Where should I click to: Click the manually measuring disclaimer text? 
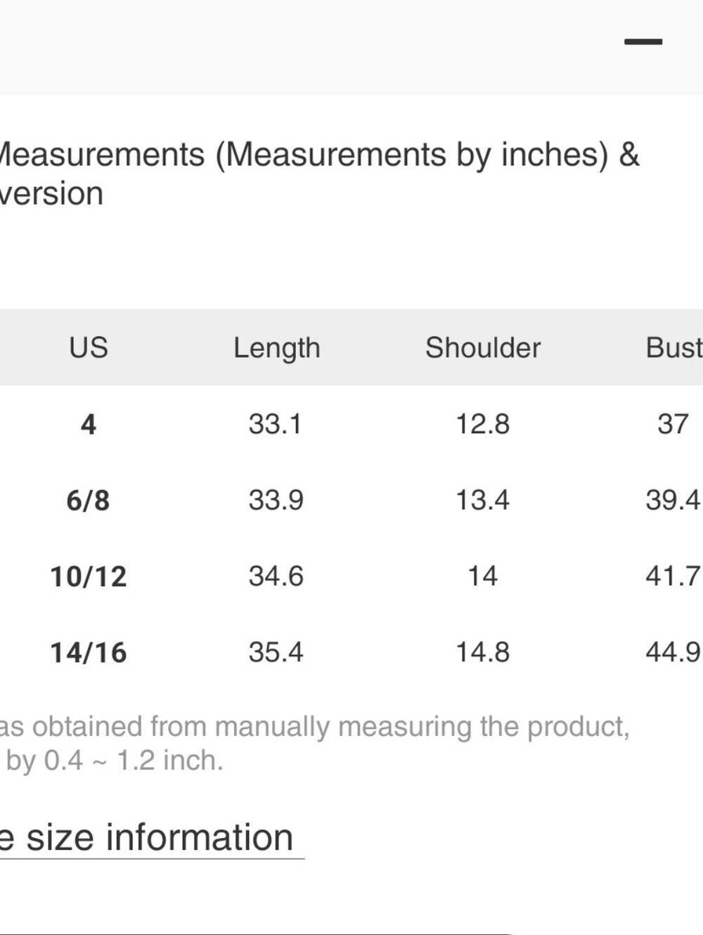(x=314, y=742)
